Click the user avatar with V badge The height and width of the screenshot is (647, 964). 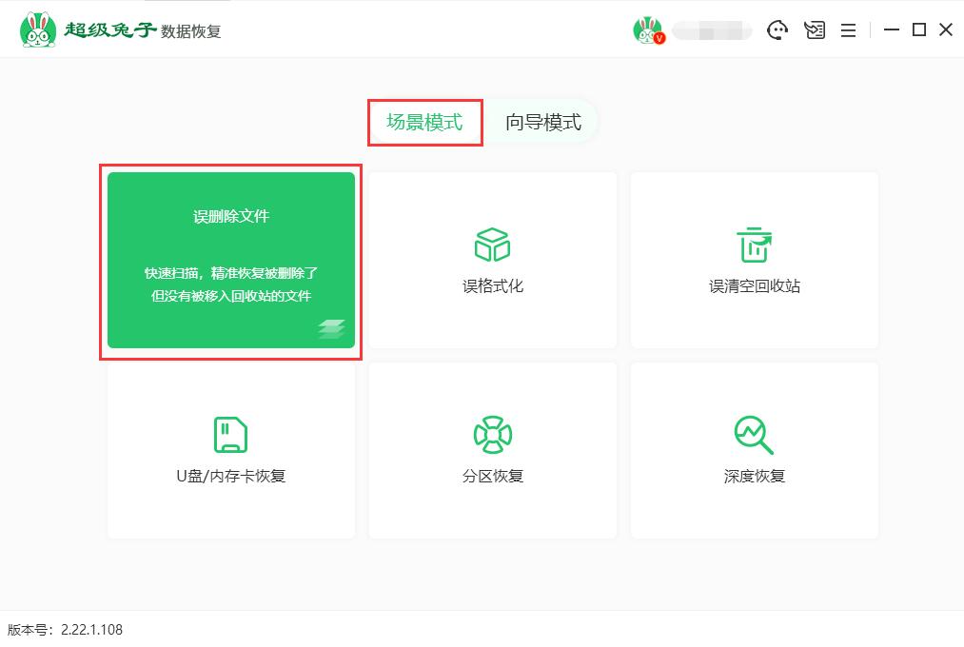tap(649, 29)
